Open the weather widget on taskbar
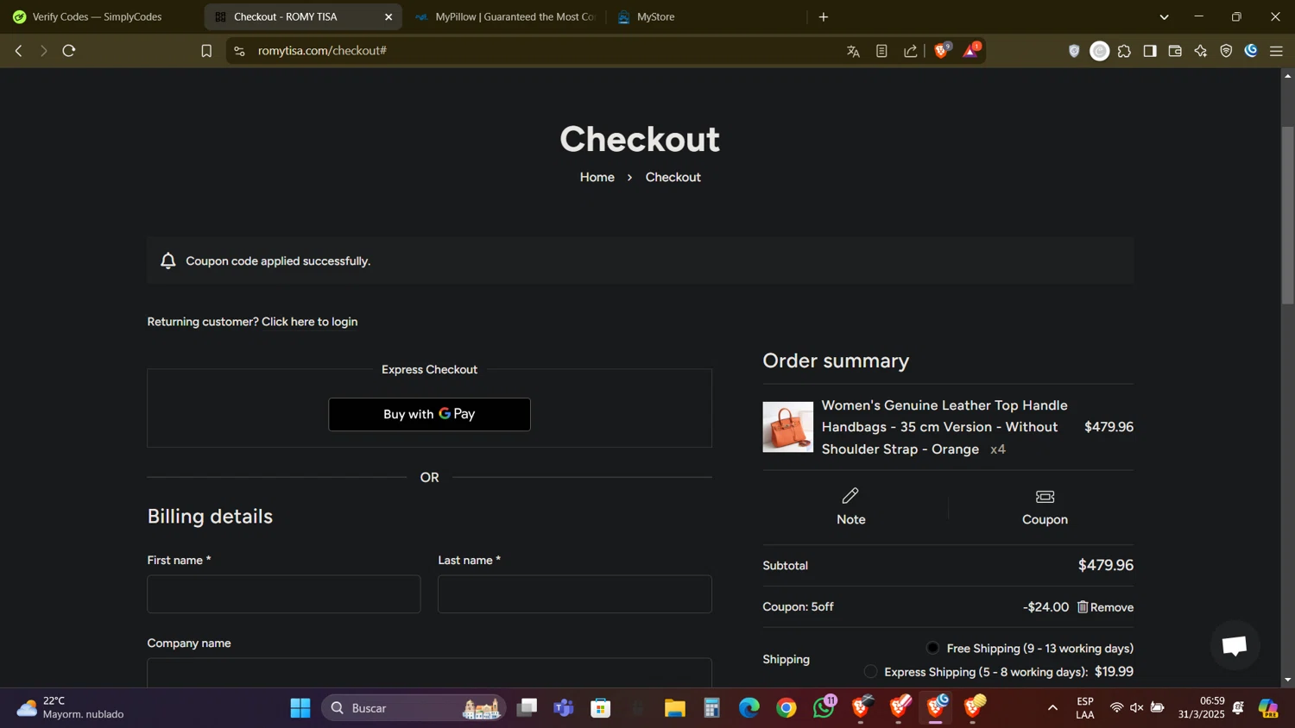 (x=71, y=708)
